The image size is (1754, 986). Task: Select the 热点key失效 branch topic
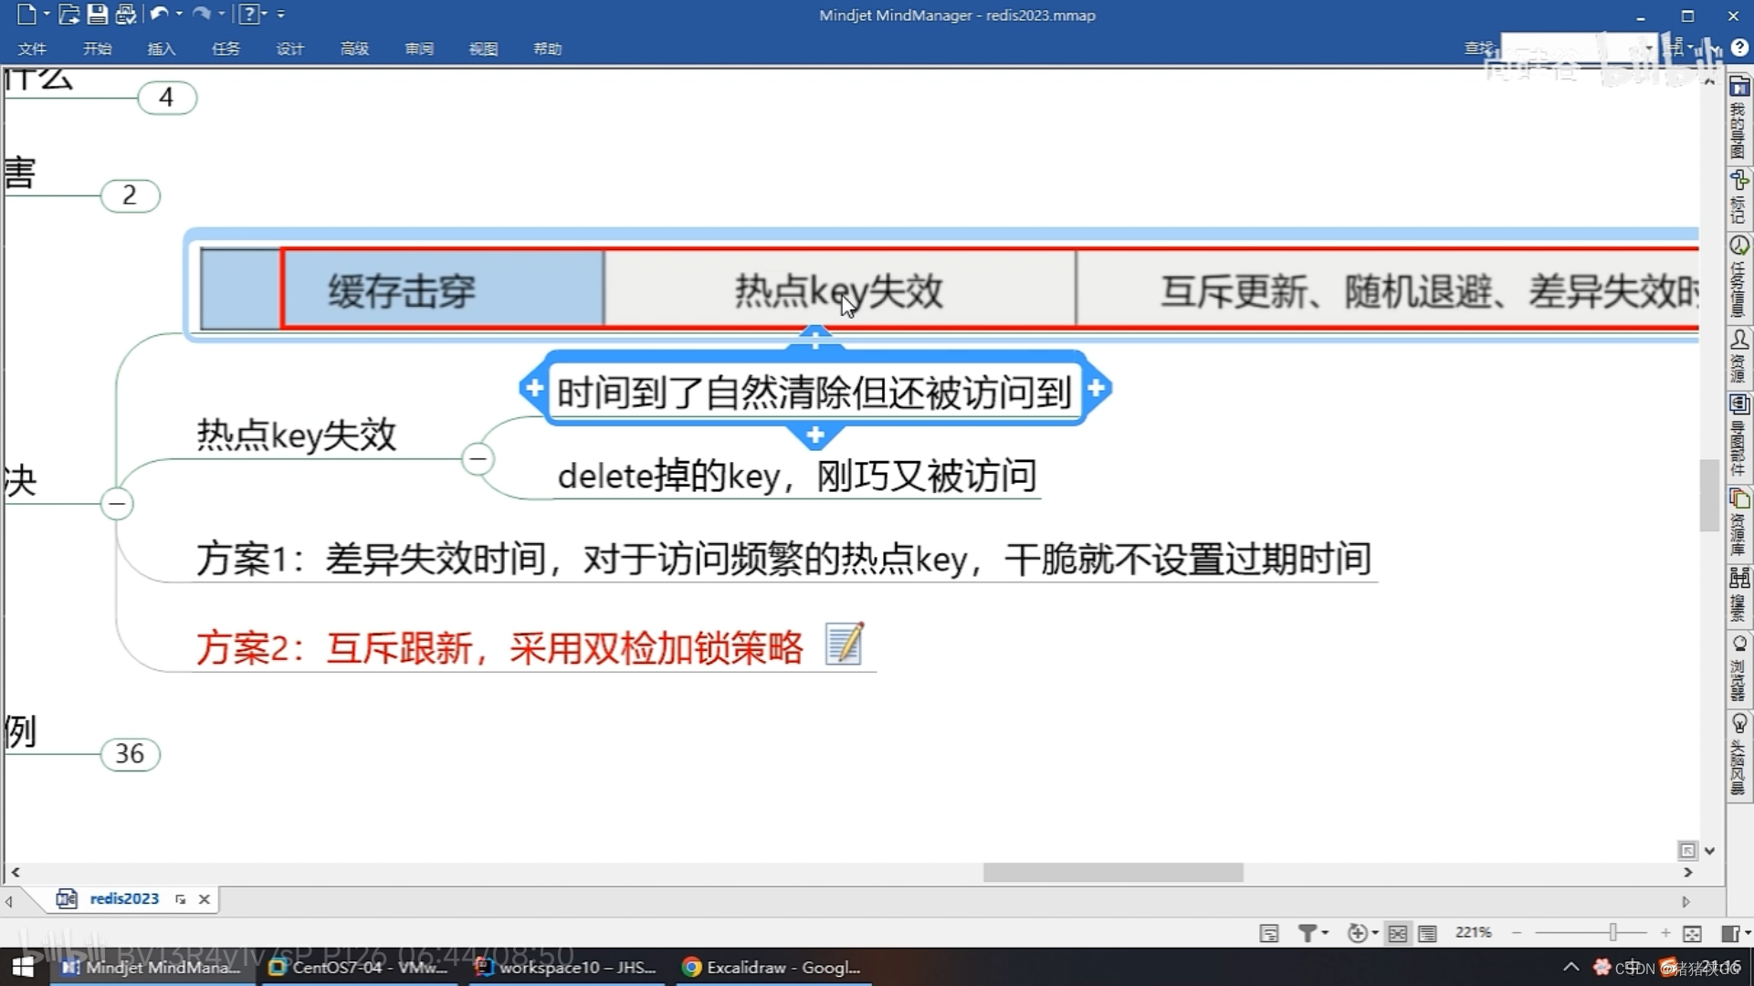[297, 435]
